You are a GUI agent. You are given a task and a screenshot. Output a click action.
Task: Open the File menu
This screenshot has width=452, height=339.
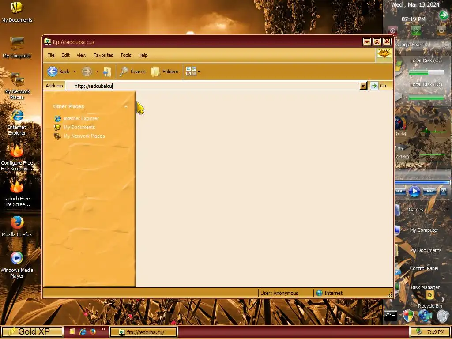pos(51,55)
